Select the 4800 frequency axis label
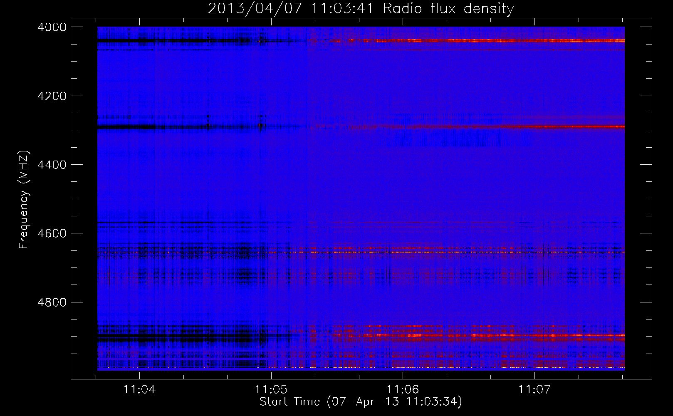The image size is (673, 416). coord(52,302)
